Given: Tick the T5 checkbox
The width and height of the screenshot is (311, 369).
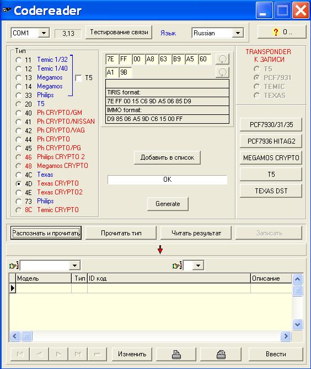Looking at the screenshot, I should pos(79,78).
